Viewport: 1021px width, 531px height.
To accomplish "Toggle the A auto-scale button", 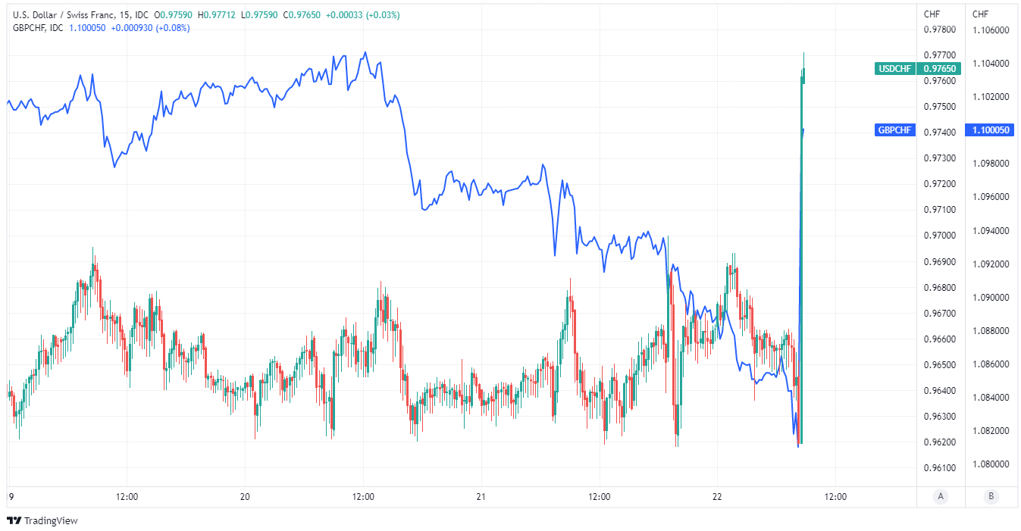I will pyautogui.click(x=940, y=497).
